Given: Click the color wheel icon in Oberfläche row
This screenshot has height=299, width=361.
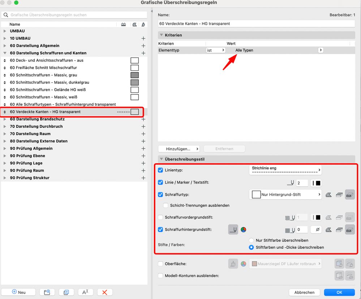Looking at the screenshot, I should [x=243, y=264].
